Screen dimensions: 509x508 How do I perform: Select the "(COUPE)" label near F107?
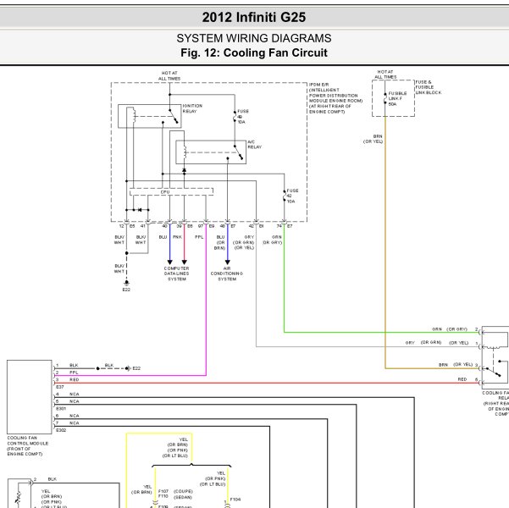point(183,491)
